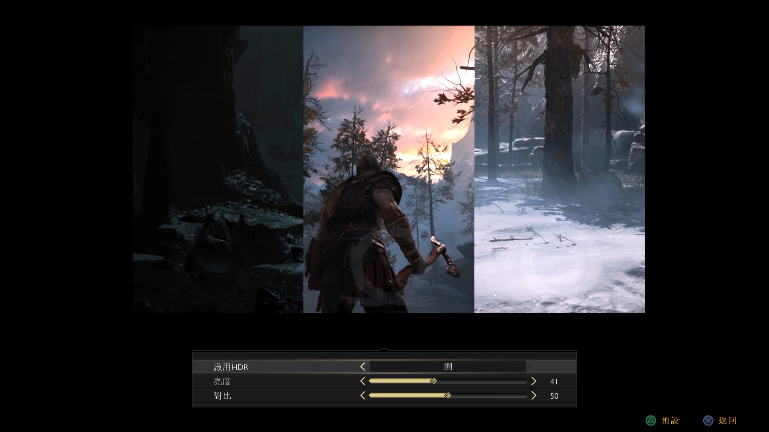The width and height of the screenshot is (769, 432).
Task: Increase 亮度 with its right arrow
Action: point(533,381)
